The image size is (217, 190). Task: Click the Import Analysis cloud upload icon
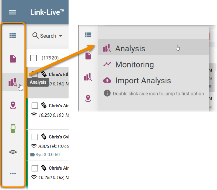click(107, 80)
